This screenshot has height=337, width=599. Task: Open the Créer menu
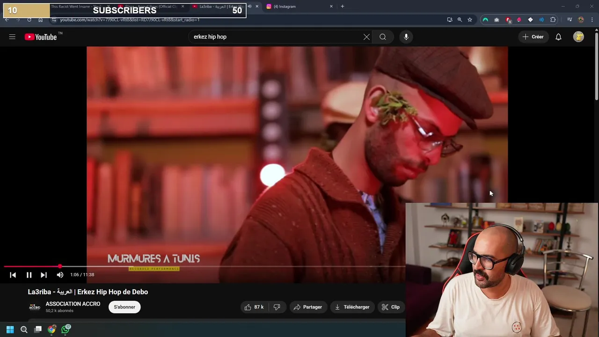click(533, 37)
